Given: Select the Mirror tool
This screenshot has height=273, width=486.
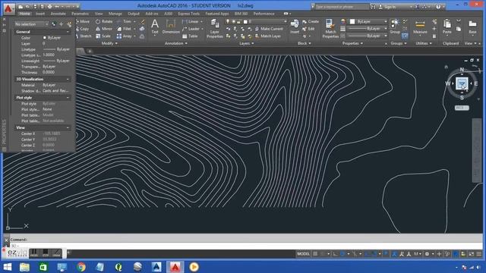Looking at the screenshot, I should pos(104,29).
